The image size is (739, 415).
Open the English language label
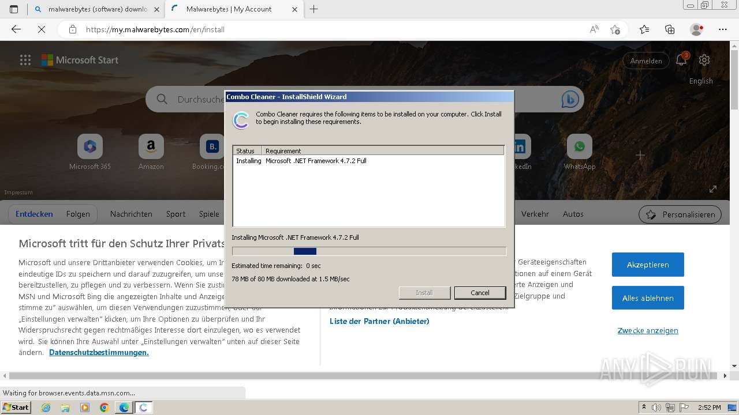click(701, 81)
